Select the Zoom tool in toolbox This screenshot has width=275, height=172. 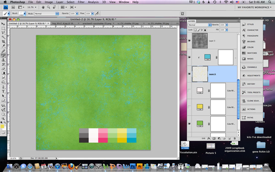[x=3, y=119]
